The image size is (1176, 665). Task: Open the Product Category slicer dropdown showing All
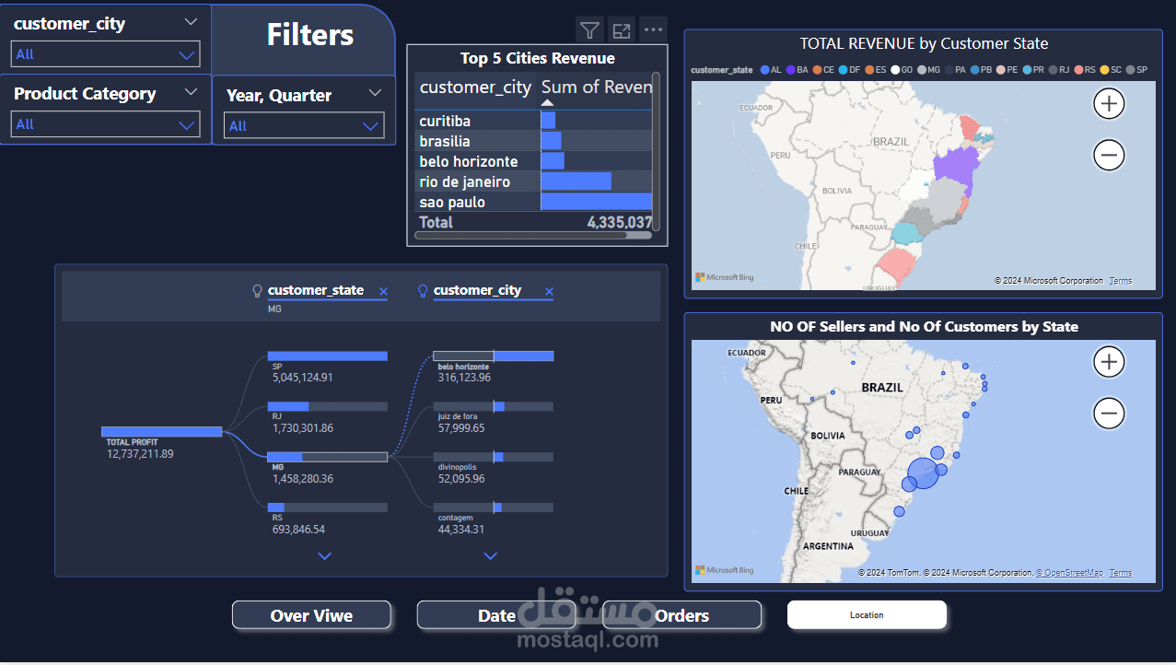pyautogui.click(x=105, y=124)
